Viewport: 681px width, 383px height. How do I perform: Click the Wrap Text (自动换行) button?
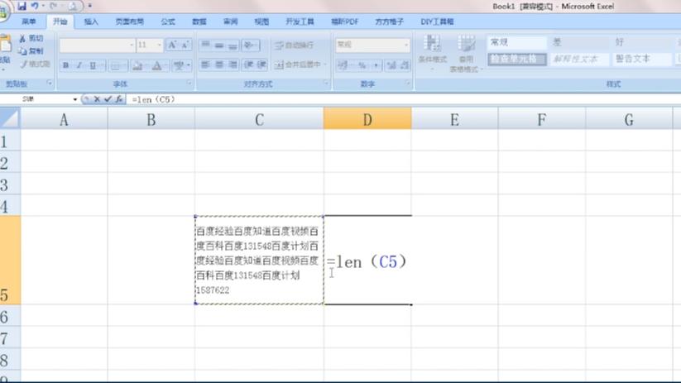click(x=294, y=45)
